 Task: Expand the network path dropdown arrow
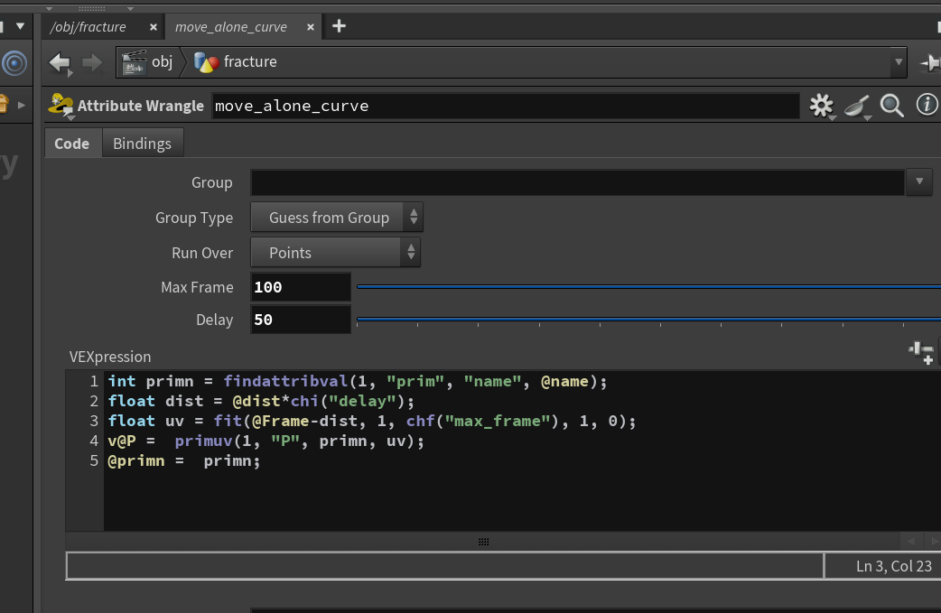click(x=899, y=62)
